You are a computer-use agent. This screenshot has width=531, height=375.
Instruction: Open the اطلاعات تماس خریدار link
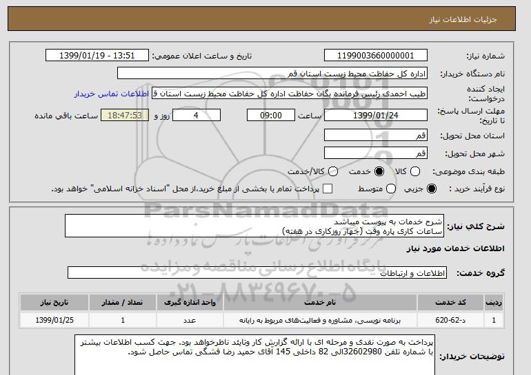click(112, 94)
